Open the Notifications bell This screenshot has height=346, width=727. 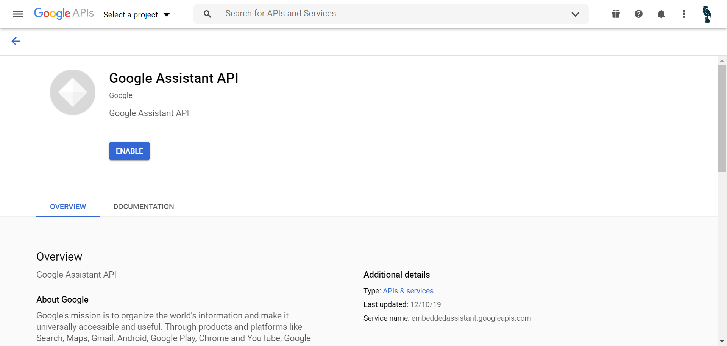click(x=661, y=14)
